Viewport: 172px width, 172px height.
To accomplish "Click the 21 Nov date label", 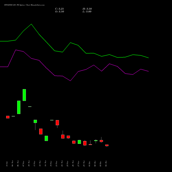I will click(x=56, y=163).
